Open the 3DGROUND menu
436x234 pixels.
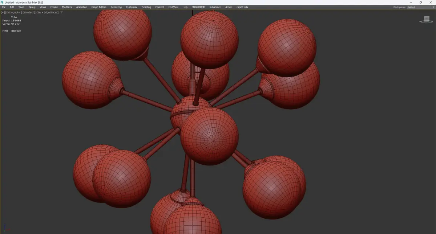point(199,7)
